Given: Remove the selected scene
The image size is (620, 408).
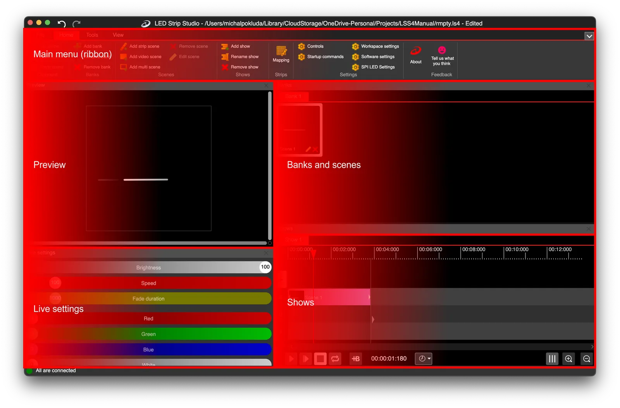Looking at the screenshot, I should pos(189,46).
